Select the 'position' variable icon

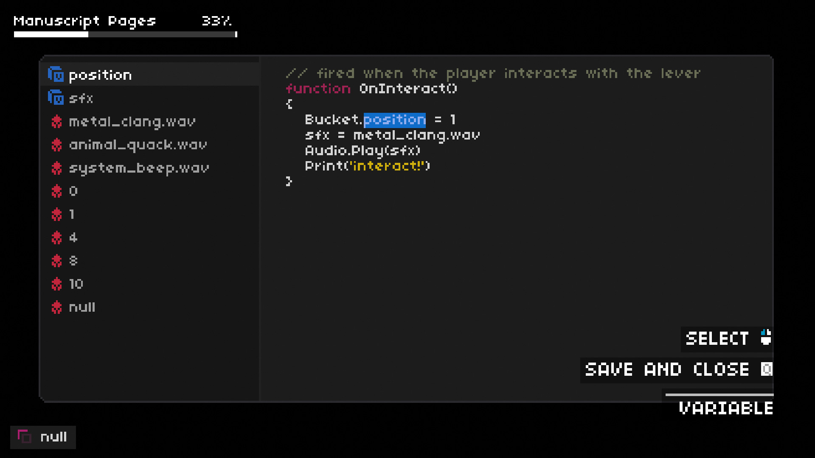[x=56, y=74]
